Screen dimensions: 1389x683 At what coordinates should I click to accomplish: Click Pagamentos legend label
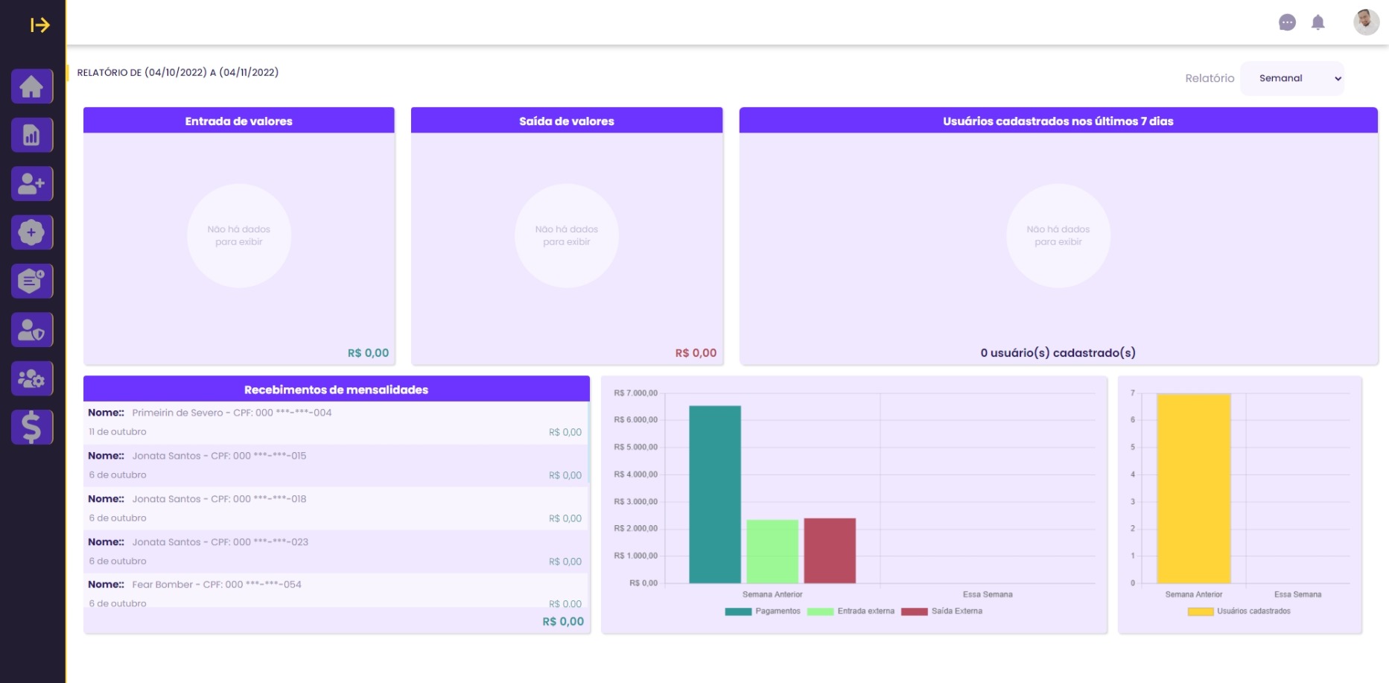pyautogui.click(x=778, y=611)
